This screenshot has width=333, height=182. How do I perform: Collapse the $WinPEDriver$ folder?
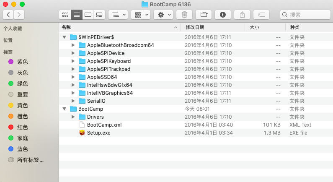[x=64, y=37]
